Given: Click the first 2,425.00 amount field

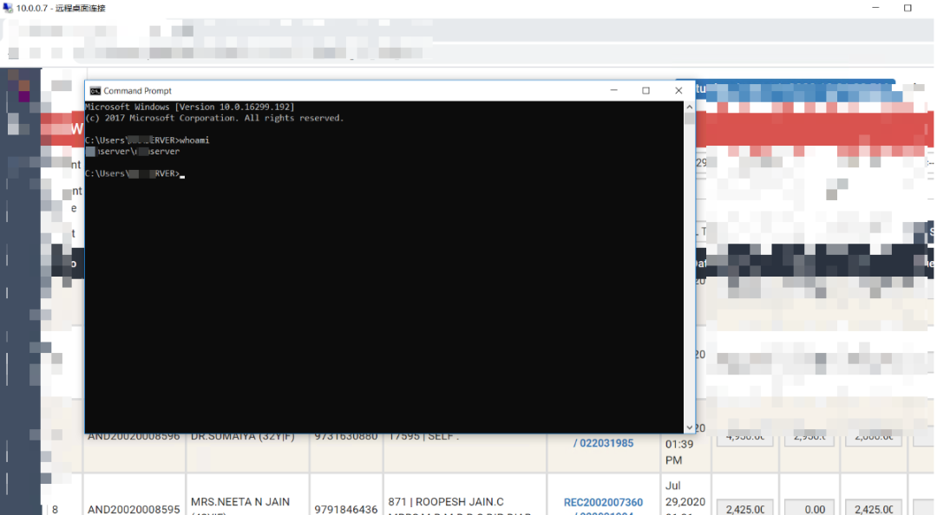Looking at the screenshot, I should [744, 508].
